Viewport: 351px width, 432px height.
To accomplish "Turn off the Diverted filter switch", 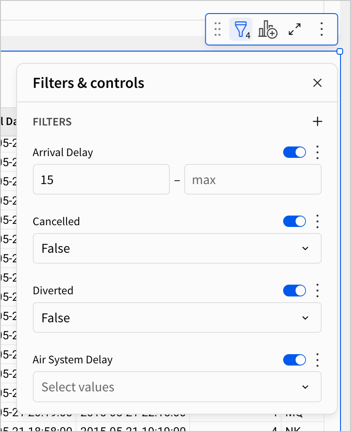I will click(x=295, y=291).
